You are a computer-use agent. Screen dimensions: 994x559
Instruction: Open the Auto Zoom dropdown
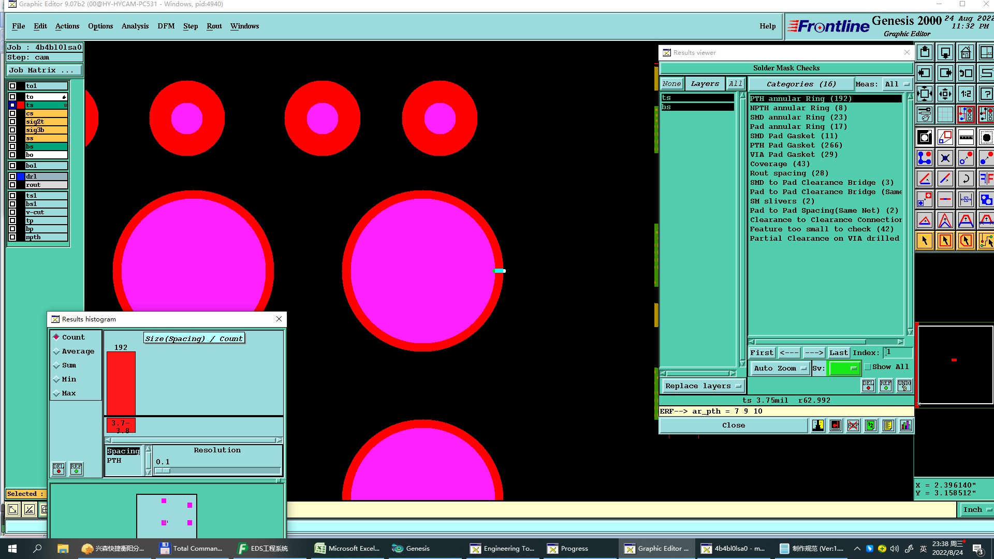click(x=780, y=369)
